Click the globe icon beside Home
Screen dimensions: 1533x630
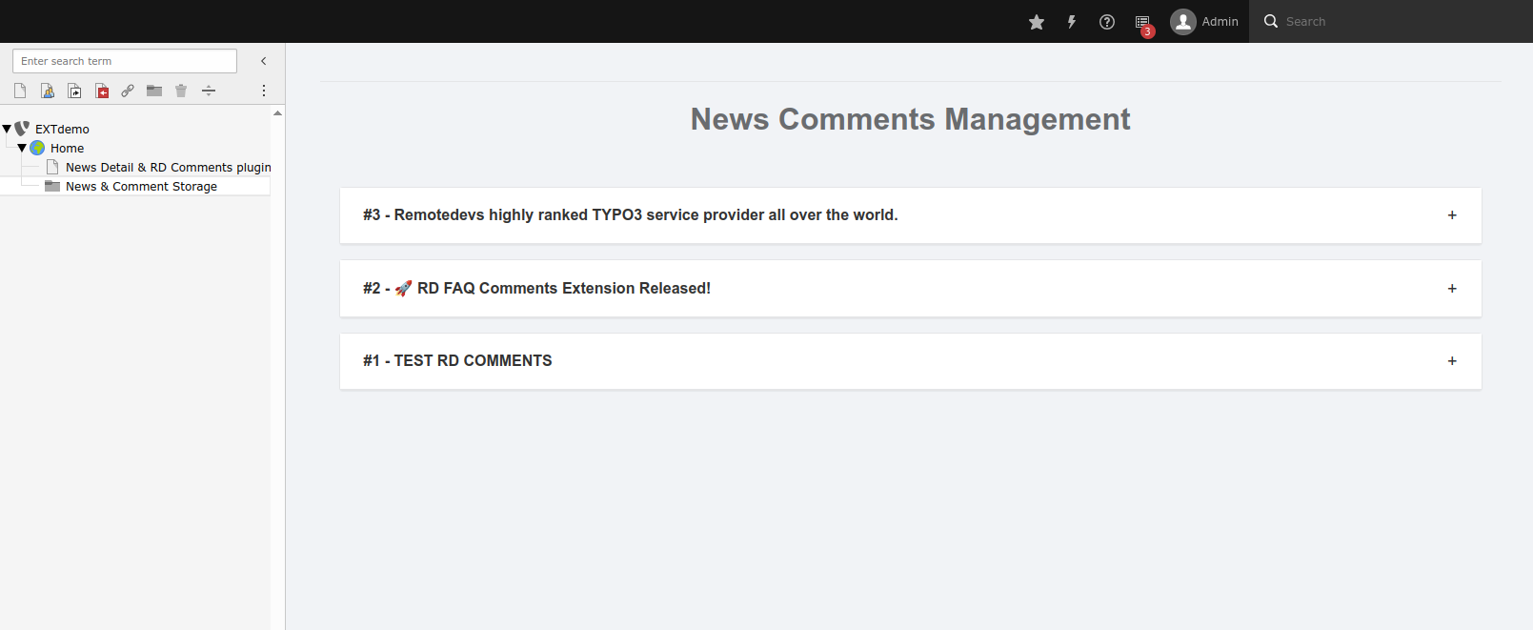pos(37,148)
